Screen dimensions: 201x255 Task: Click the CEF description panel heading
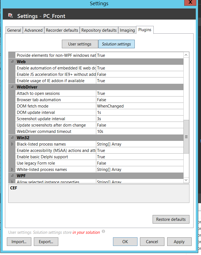[13, 188]
